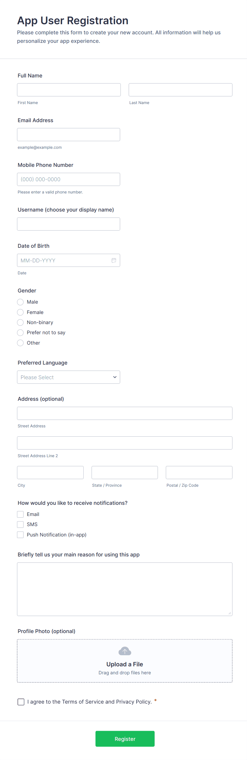Tick Push Notification (in-app) checkbox
The width and height of the screenshot is (247, 760).
point(20,535)
